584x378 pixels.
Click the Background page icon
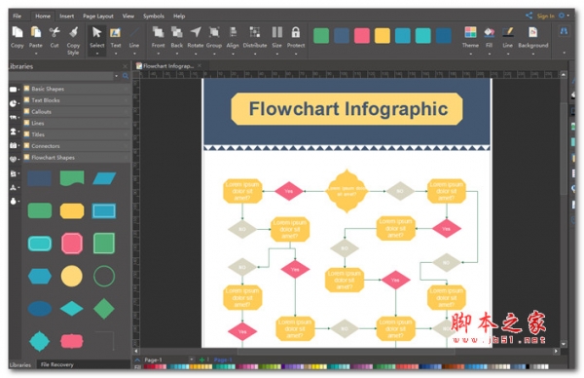(x=533, y=32)
